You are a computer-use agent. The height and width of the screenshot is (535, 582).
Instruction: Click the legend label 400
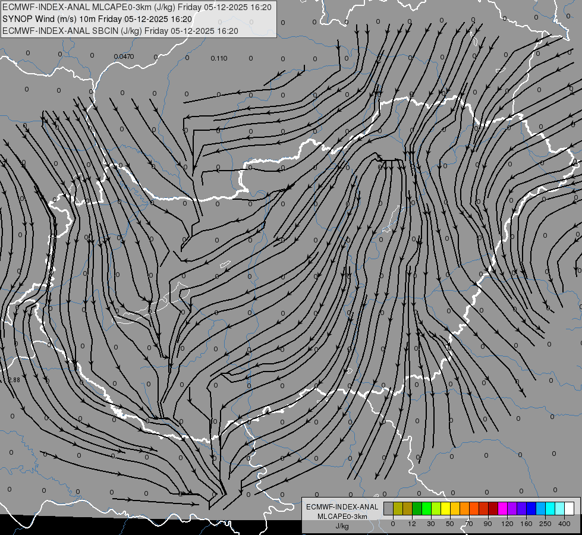[564, 524]
